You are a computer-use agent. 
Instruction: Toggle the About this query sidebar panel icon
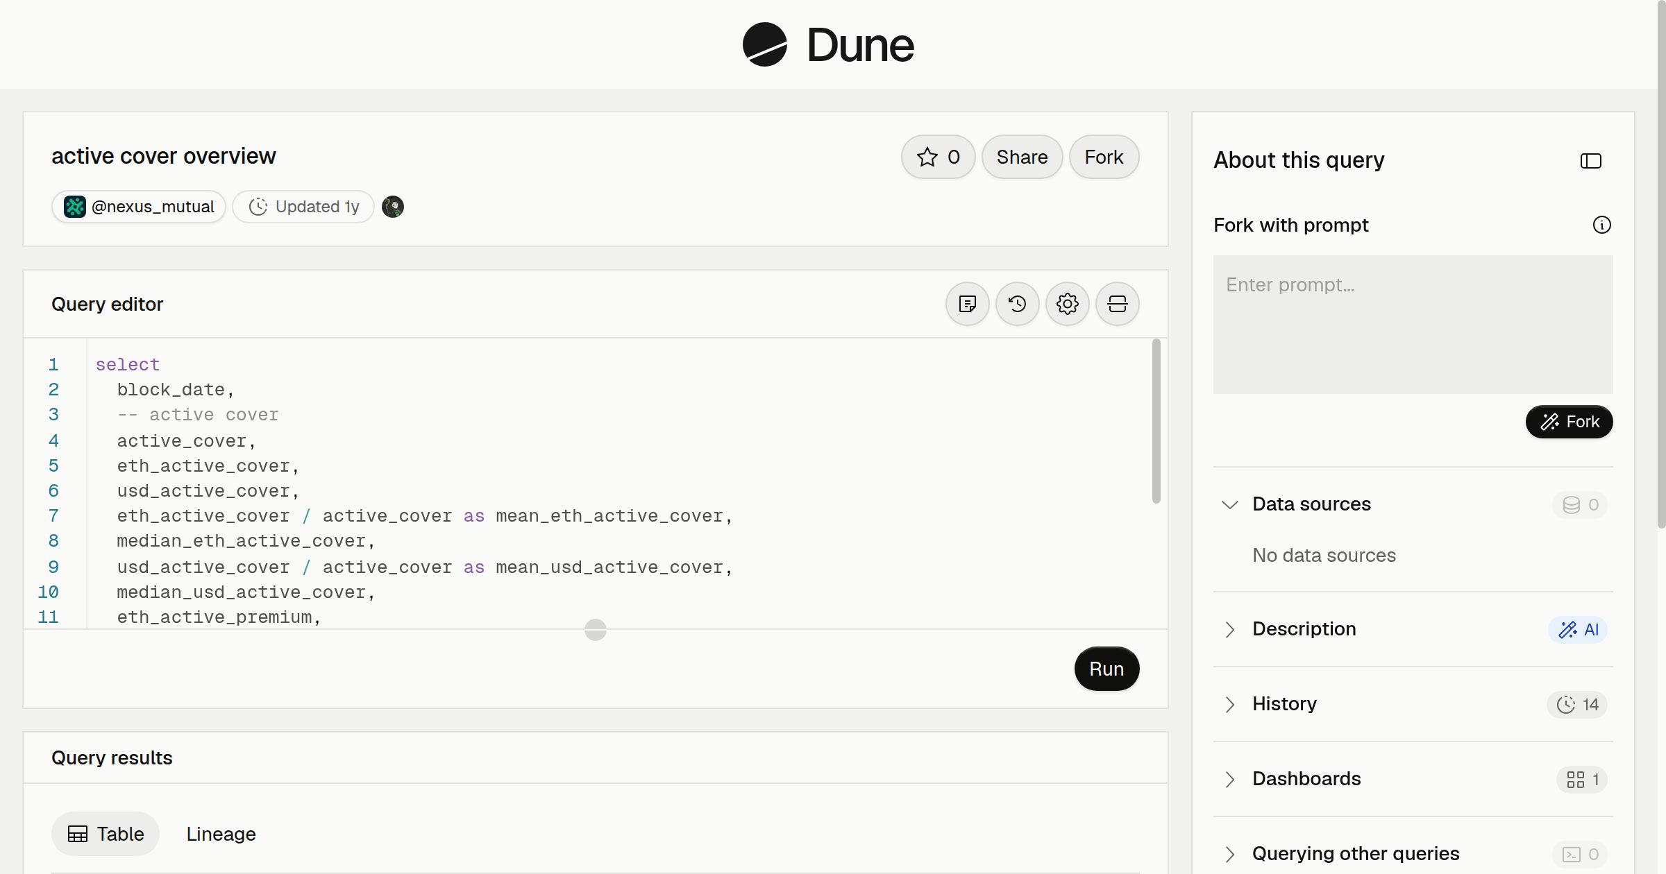pos(1591,161)
